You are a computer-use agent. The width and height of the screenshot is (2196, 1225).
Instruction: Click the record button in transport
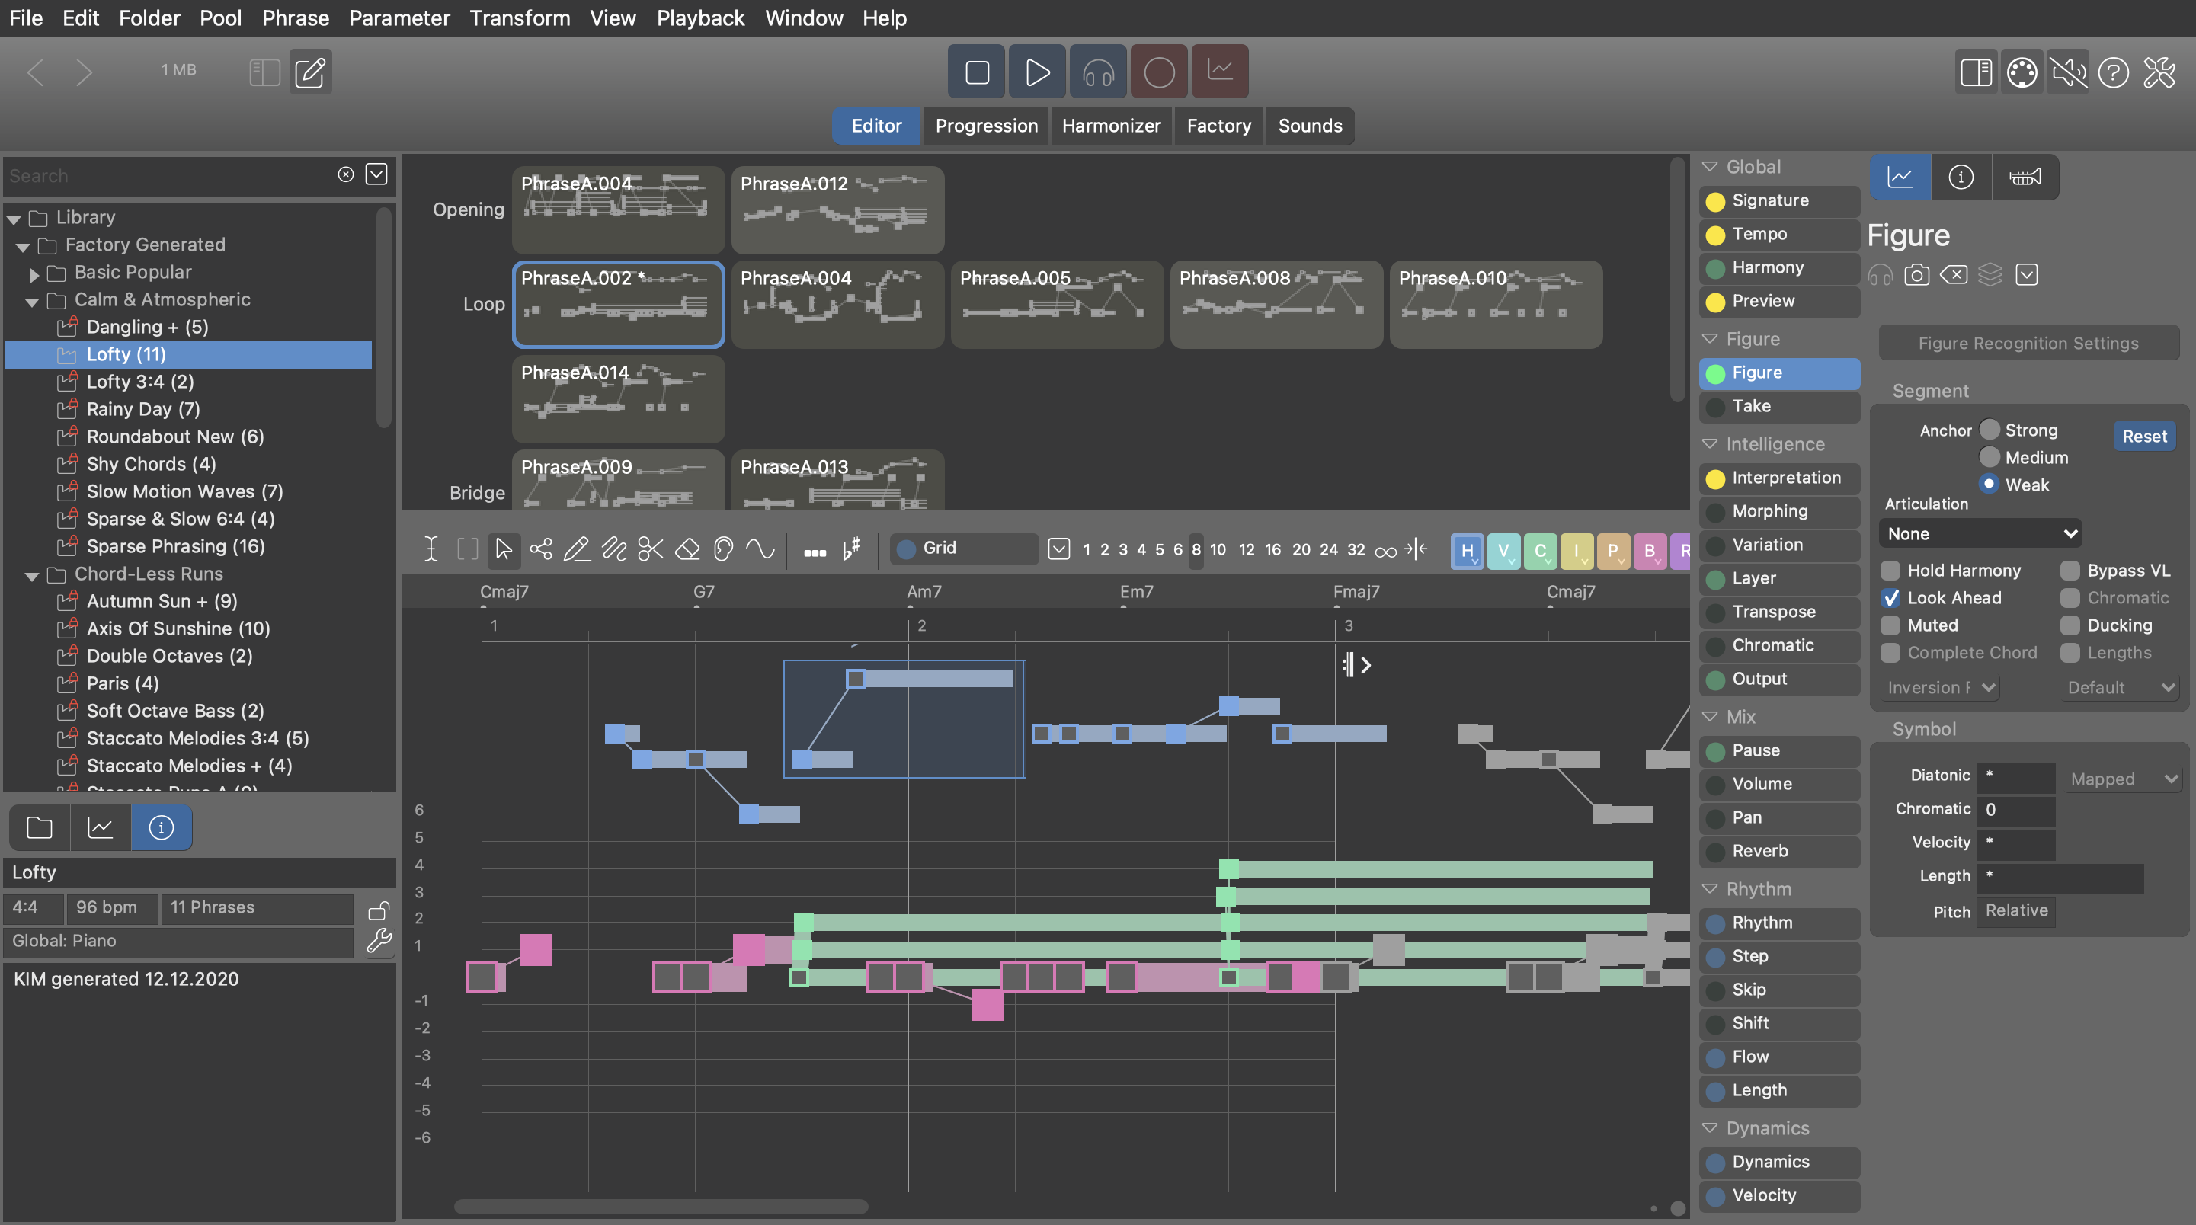coord(1158,72)
